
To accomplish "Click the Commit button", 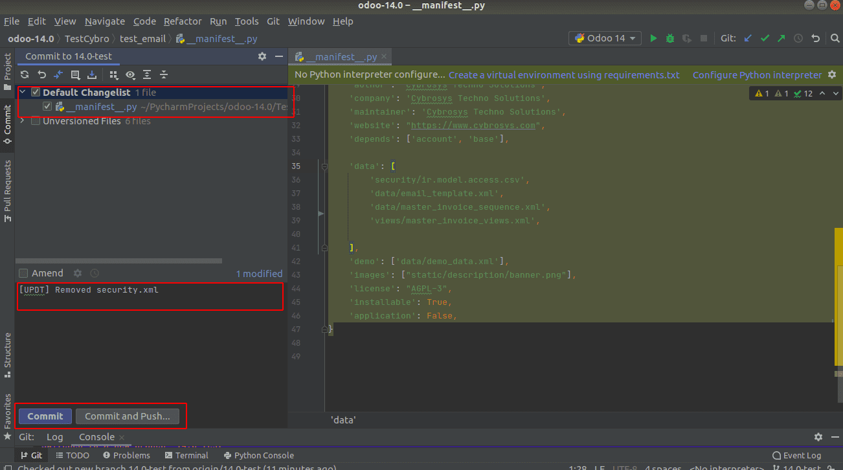I will pos(45,416).
